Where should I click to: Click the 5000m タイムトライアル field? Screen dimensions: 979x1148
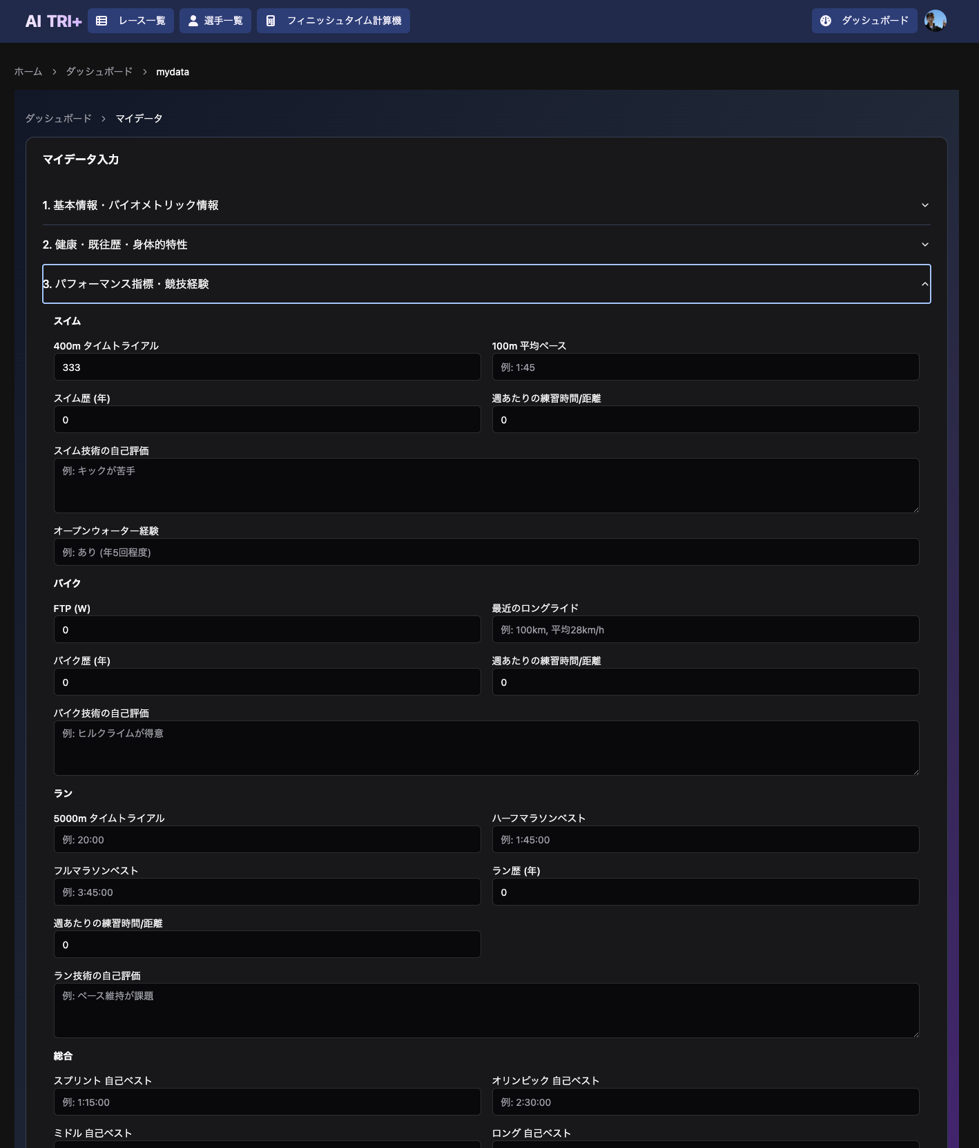click(x=267, y=840)
